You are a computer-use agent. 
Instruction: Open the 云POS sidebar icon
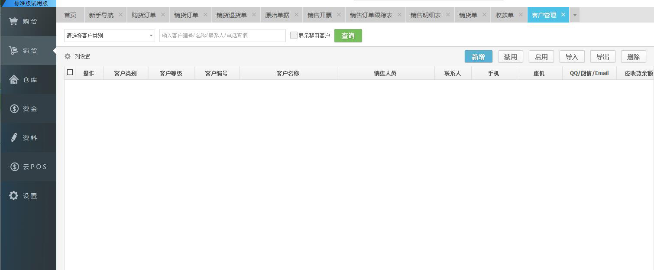pyautogui.click(x=14, y=167)
